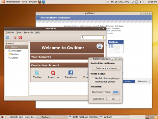Open the Accounts menu
The height and width of the screenshot is (119, 158).
click(x=28, y=32)
